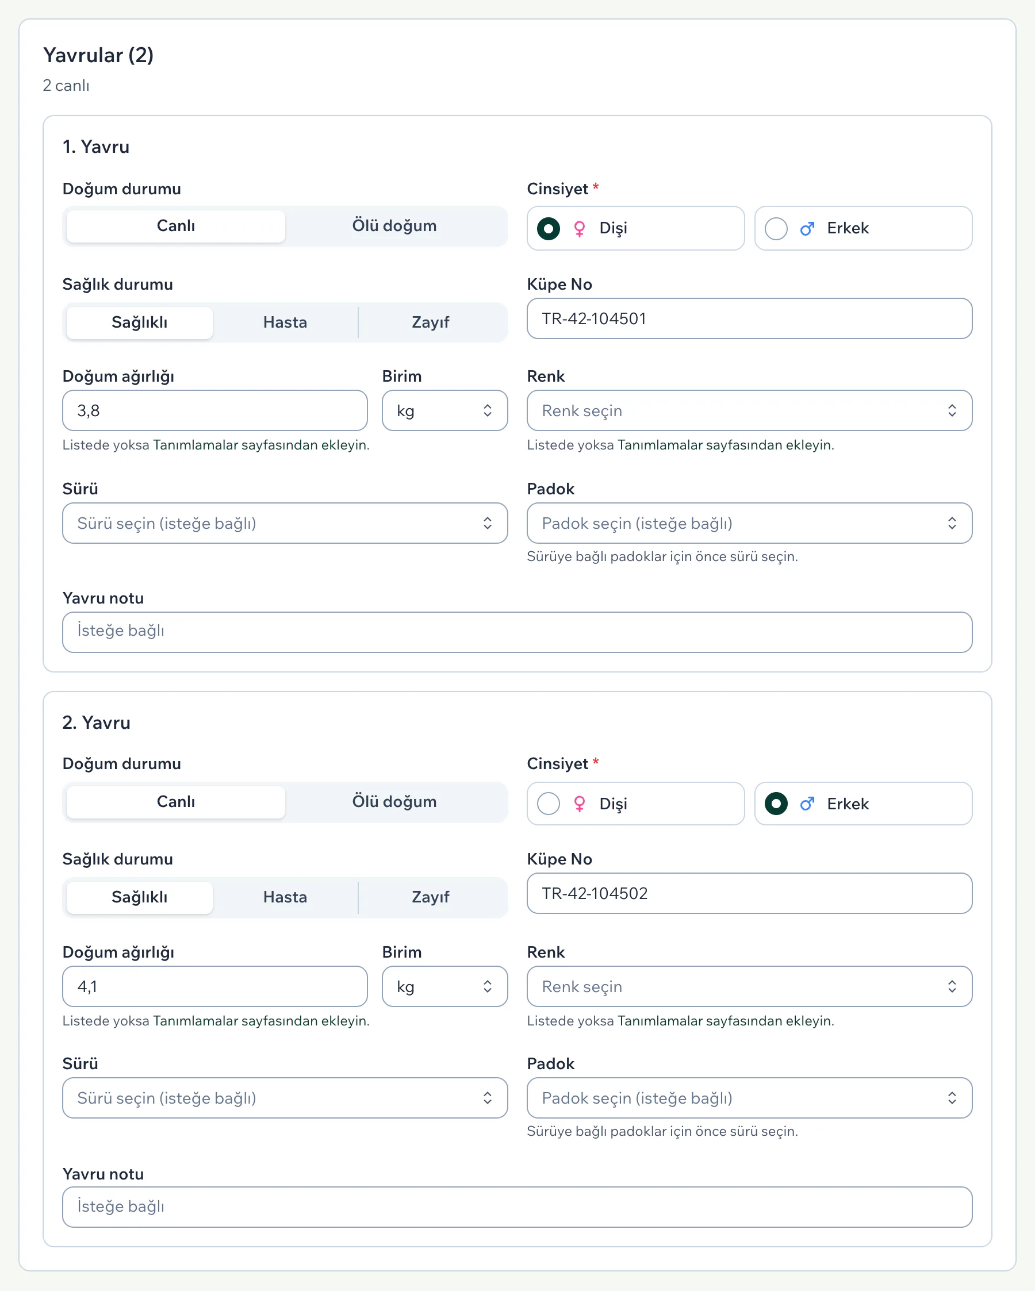Image resolution: width=1035 pixels, height=1291 pixels.
Task: Open Renk seçin dropdown for 1. Yavru
Action: click(749, 411)
